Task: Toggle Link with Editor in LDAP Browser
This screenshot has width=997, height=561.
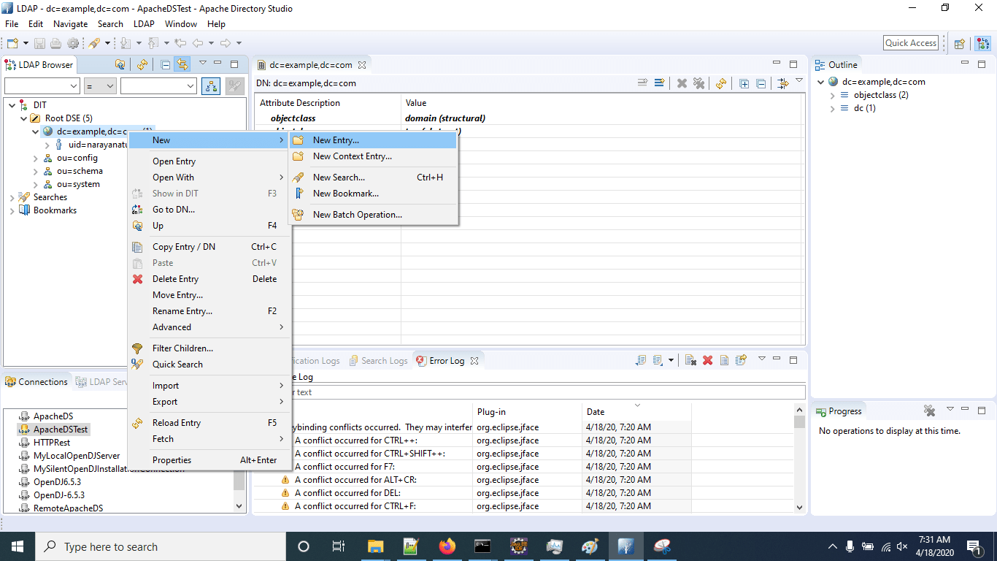Action: pos(182,64)
